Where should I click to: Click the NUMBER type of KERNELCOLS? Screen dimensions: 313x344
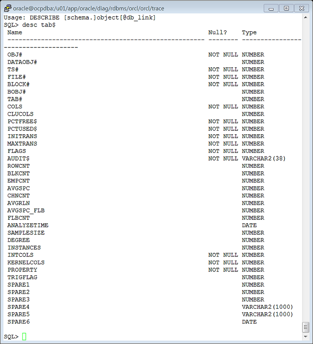(x=253, y=263)
